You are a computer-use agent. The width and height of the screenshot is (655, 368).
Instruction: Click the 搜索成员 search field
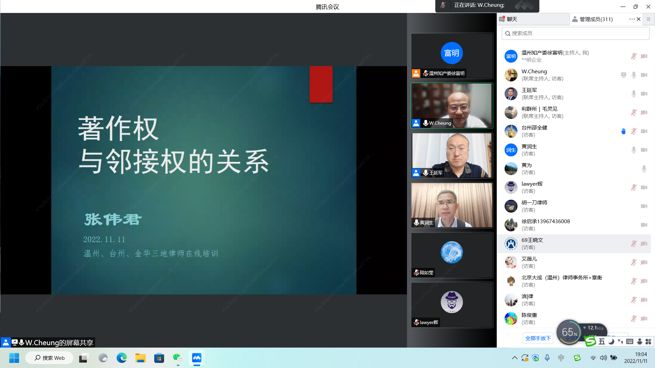575,33
